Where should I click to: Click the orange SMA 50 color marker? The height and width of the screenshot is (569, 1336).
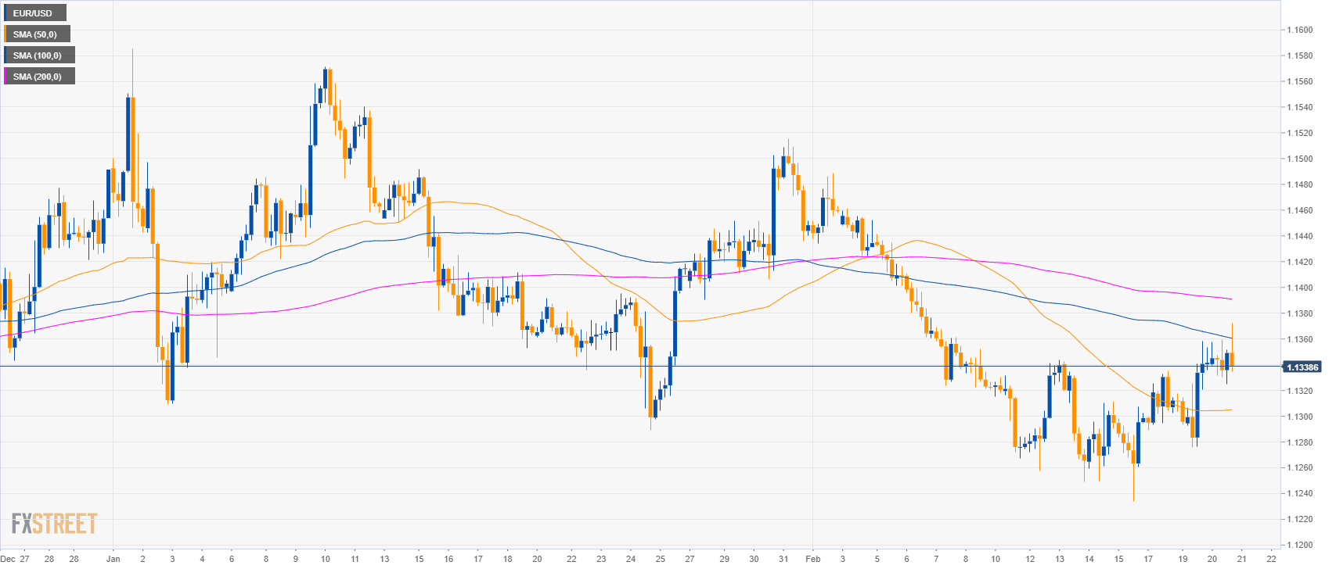click(5, 34)
